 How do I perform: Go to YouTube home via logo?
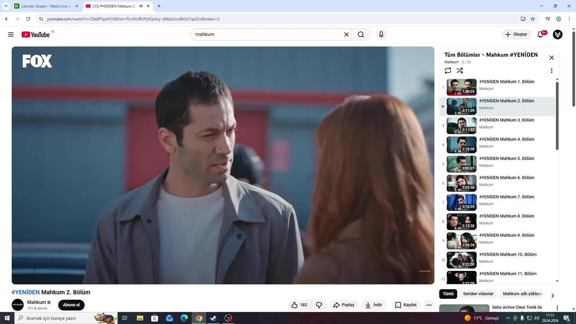(36, 35)
